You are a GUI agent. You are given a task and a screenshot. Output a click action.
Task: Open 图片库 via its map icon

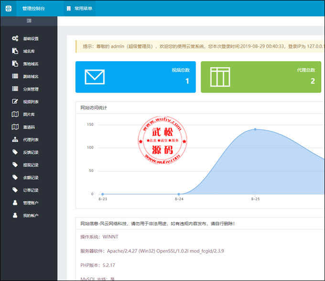pos(15,114)
